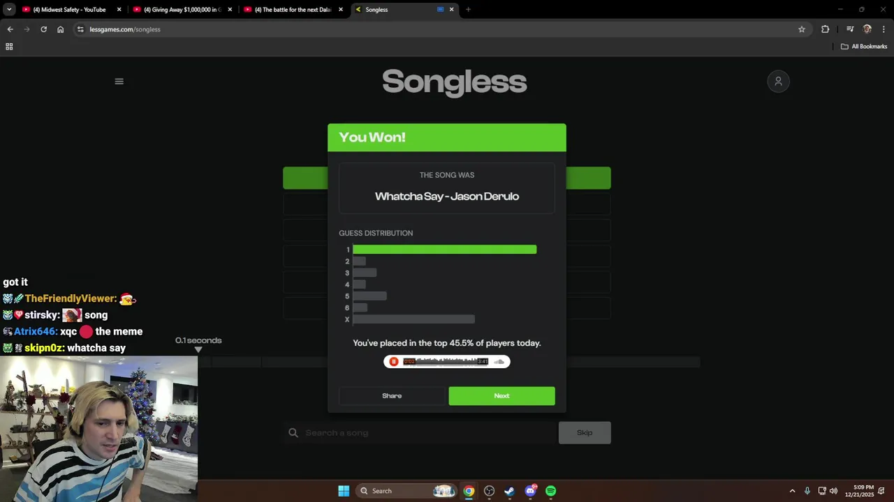Image resolution: width=894 pixels, height=502 pixels.
Task: Click guess distribution bar for 5
Action: click(369, 296)
